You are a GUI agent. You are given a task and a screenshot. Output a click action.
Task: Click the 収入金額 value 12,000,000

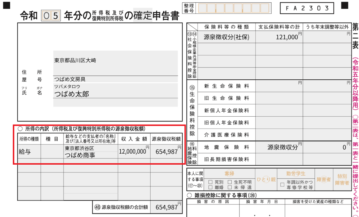[134, 151]
